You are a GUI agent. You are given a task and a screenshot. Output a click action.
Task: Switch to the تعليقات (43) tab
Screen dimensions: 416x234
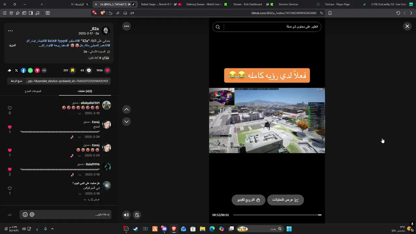coord(85,91)
